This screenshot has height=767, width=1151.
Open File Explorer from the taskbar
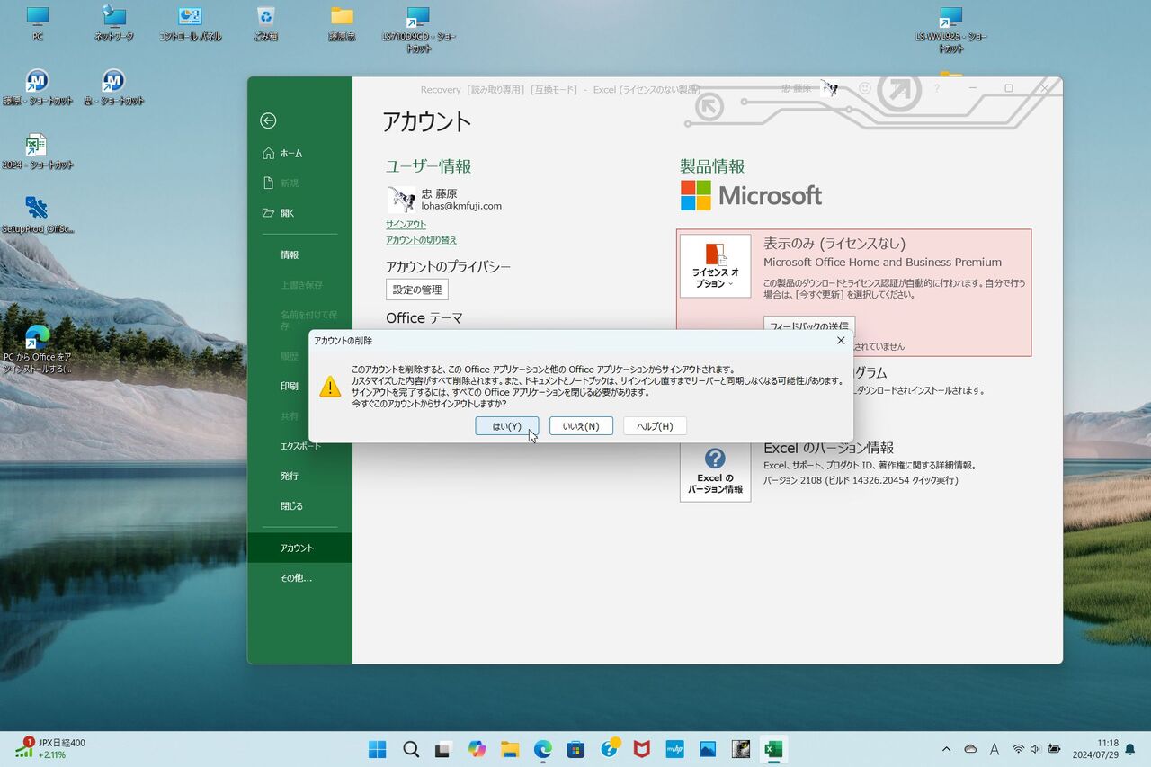pyautogui.click(x=510, y=749)
